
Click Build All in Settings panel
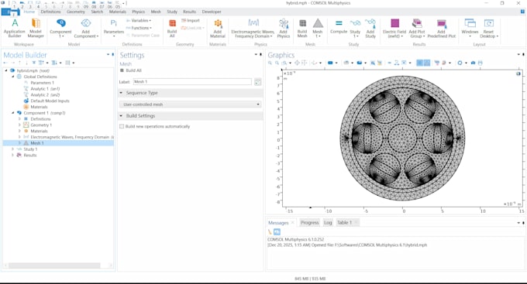coord(131,70)
